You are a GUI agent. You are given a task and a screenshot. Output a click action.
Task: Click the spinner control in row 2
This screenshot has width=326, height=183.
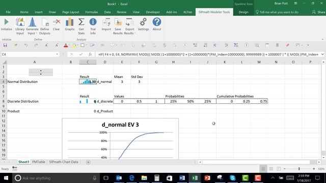point(41,72)
